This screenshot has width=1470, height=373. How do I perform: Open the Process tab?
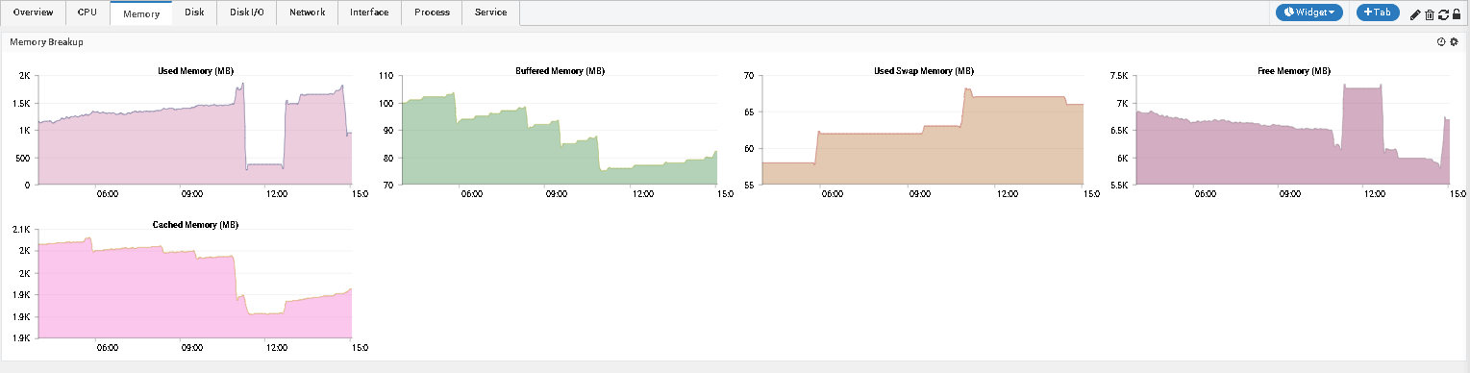432,12
